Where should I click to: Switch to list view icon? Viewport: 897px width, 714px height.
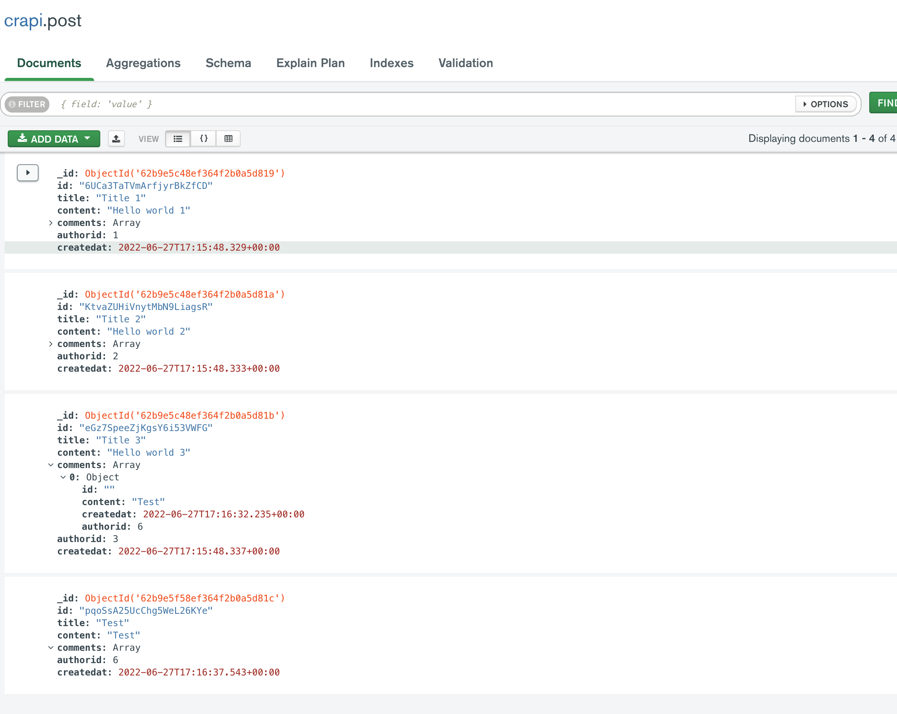[178, 138]
